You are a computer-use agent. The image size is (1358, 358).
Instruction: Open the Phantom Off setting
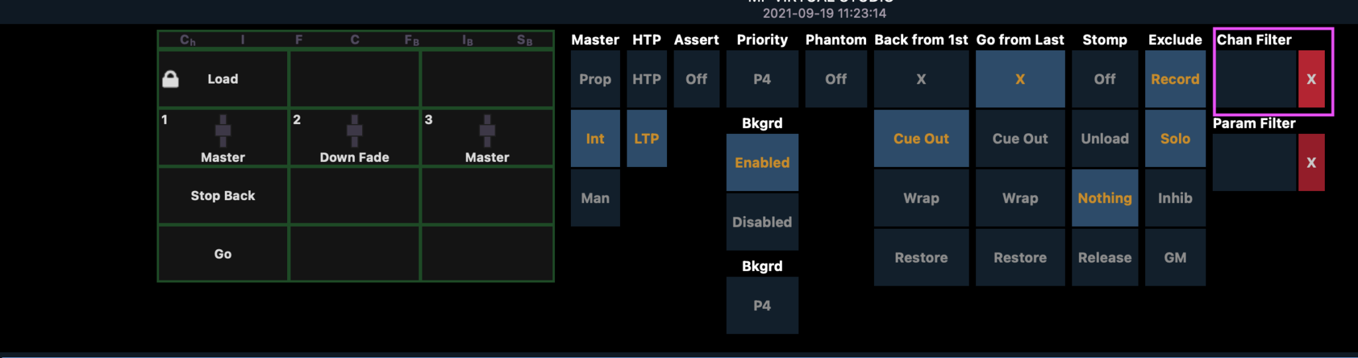(x=835, y=80)
